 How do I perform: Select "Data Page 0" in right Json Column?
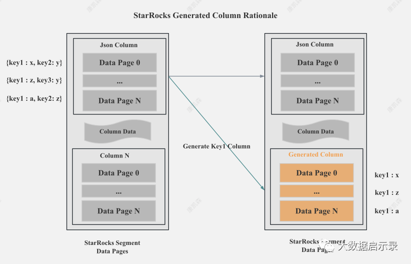point(318,63)
